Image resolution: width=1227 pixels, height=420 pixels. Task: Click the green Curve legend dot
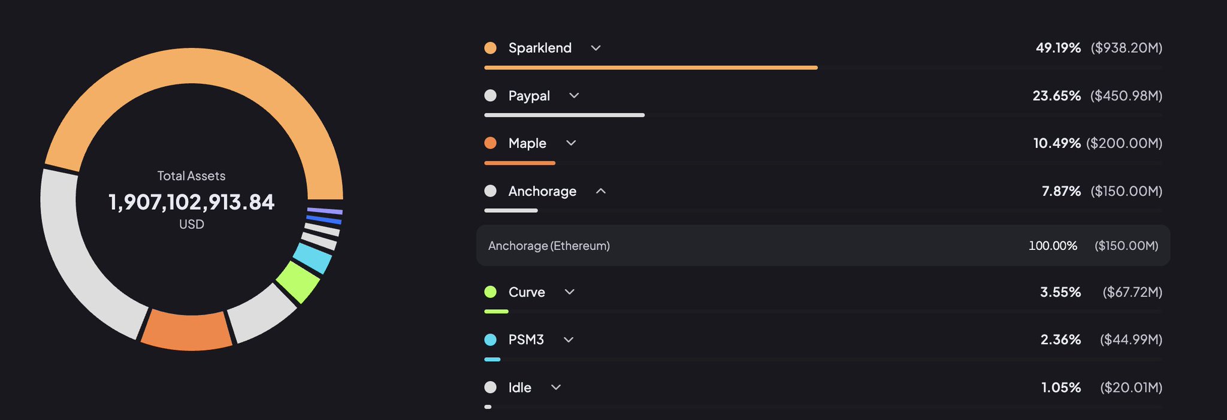[490, 292]
